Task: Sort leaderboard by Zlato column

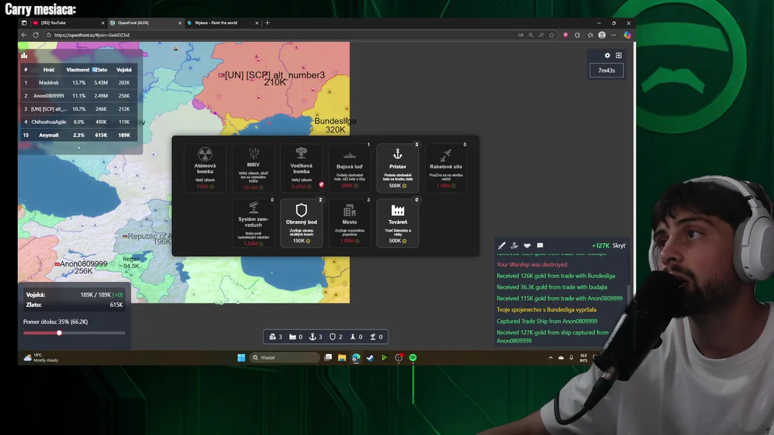Action: [100, 69]
